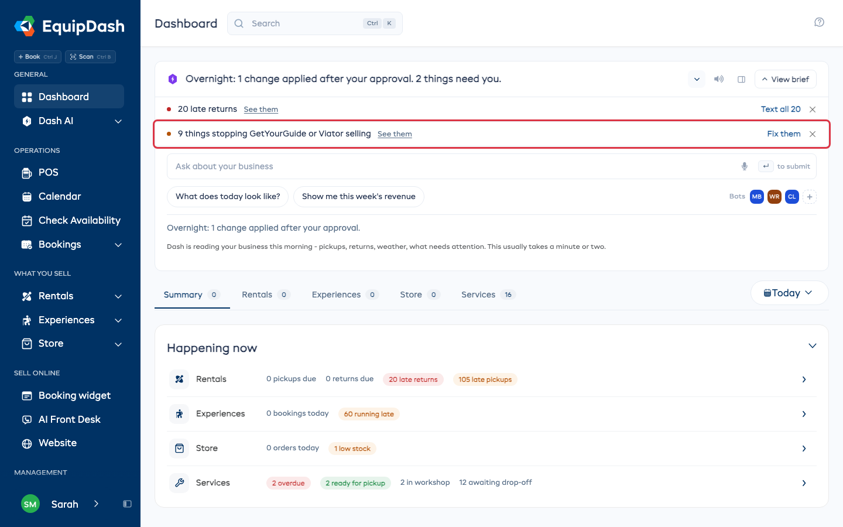Switch to the Services tab
Image resolution: width=843 pixels, height=527 pixels.
point(488,295)
